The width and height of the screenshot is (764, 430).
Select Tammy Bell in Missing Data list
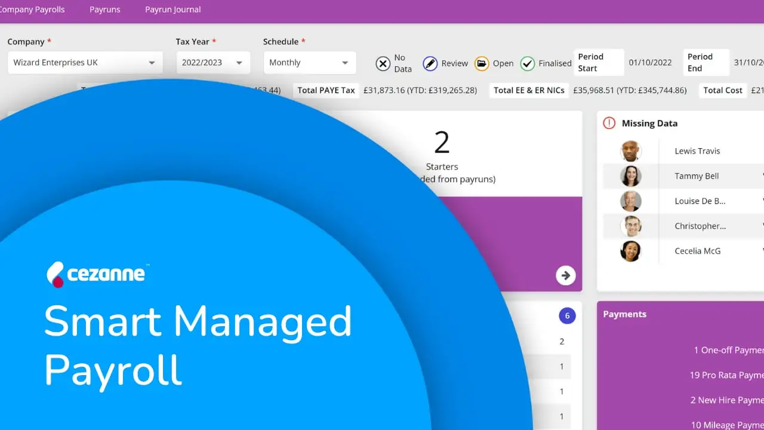pos(697,176)
